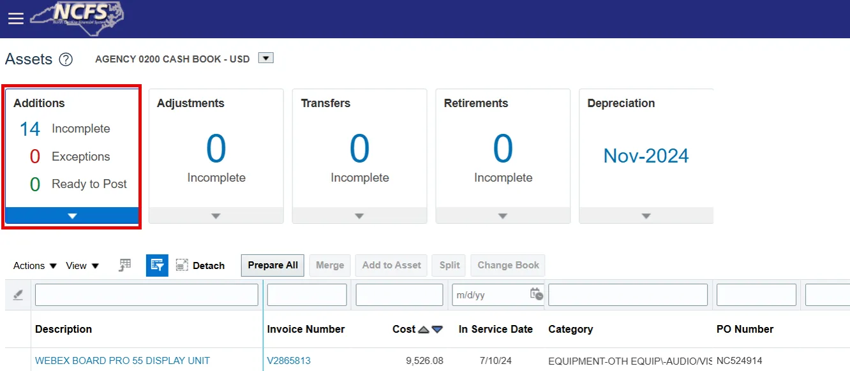Focus the Invoice Number filter field

click(x=307, y=295)
